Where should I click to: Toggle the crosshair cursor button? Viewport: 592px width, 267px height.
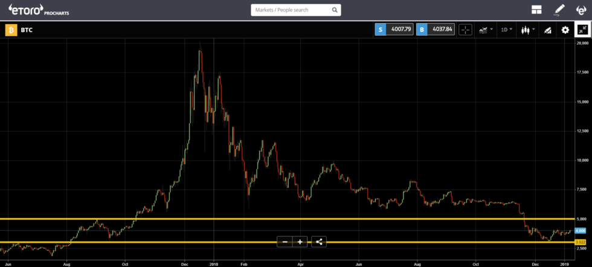[x=465, y=30]
